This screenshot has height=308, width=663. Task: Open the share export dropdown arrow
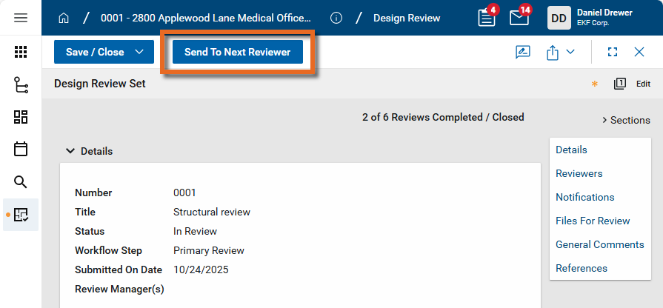click(570, 52)
